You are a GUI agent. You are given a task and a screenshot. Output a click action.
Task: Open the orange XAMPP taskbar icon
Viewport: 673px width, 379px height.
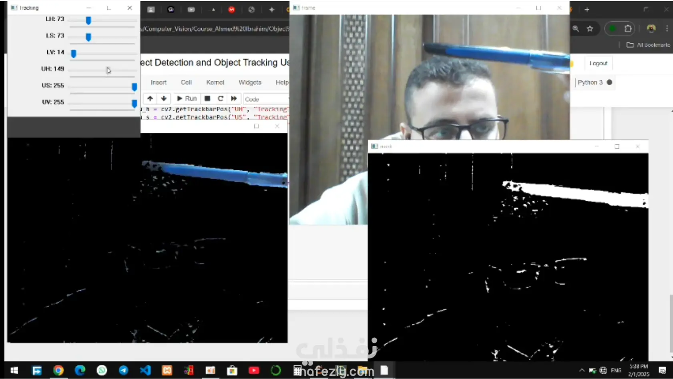tap(167, 371)
